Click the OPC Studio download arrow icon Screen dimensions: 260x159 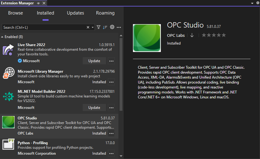(192, 35)
